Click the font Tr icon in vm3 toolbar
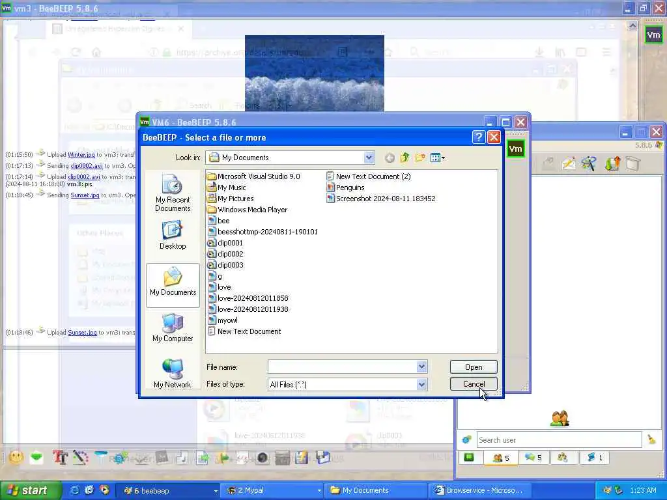667x500 pixels. tap(60, 458)
